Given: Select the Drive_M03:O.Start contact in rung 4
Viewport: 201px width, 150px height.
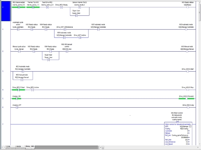Looking at the screenshot, I should pyautogui.click(x=18, y=90).
